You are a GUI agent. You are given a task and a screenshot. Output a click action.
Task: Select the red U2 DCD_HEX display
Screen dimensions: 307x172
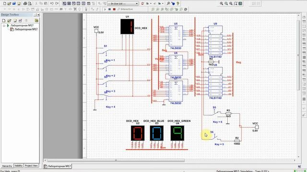click(x=138, y=133)
